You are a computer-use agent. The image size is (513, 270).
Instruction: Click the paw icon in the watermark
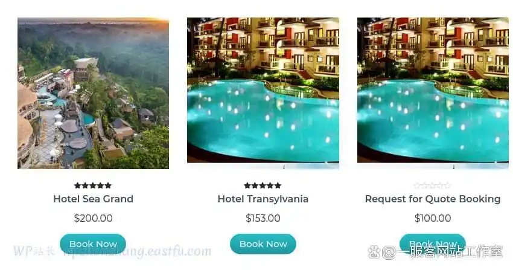[374, 252]
